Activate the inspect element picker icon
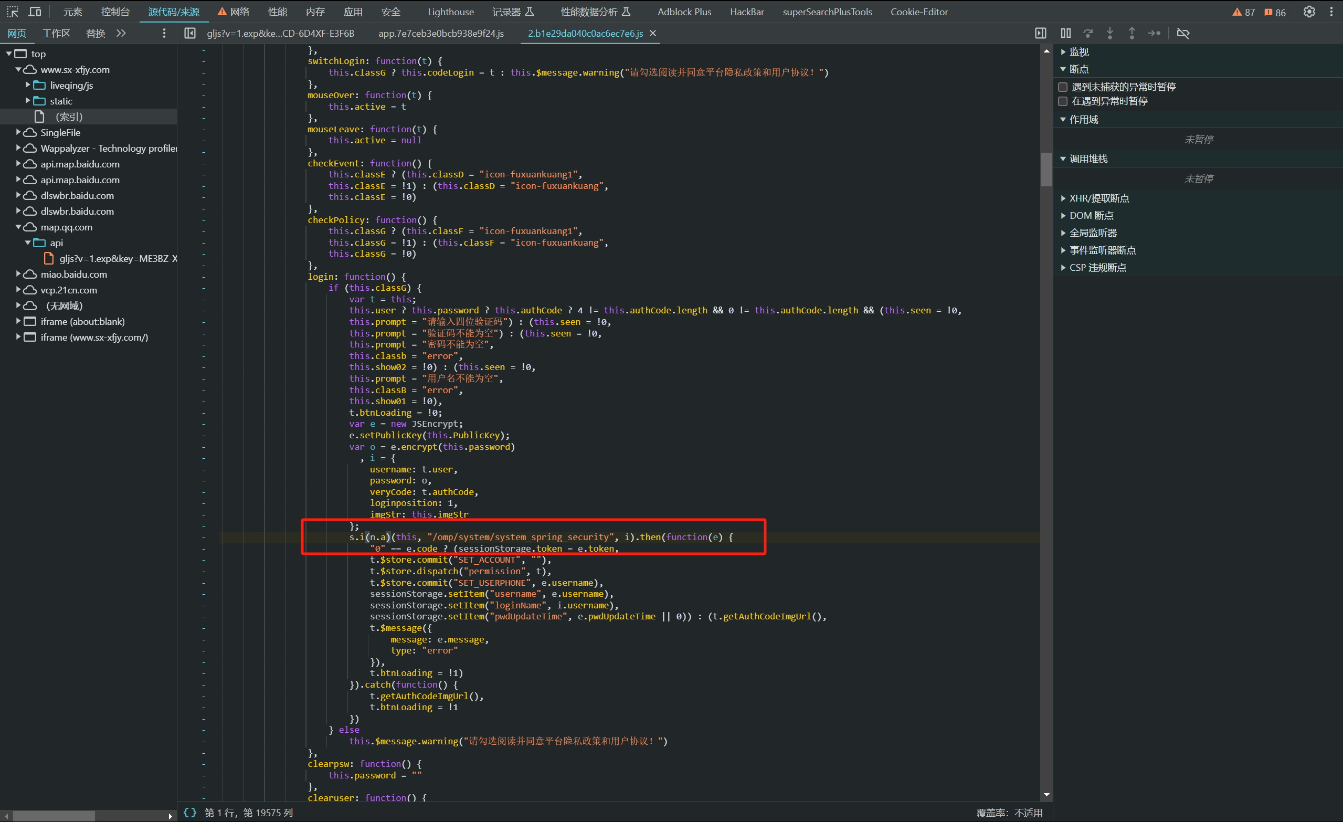 tap(13, 12)
